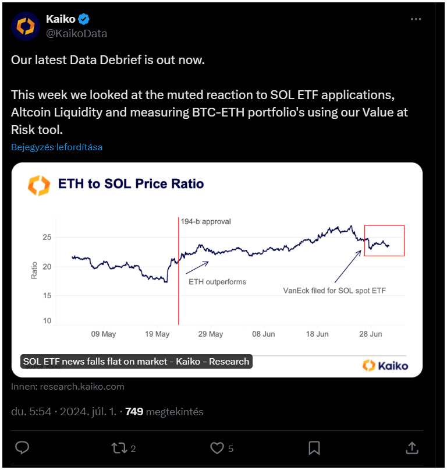Click the Kaiko logo in chart corner
The width and height of the screenshot is (447, 470).
(x=385, y=366)
